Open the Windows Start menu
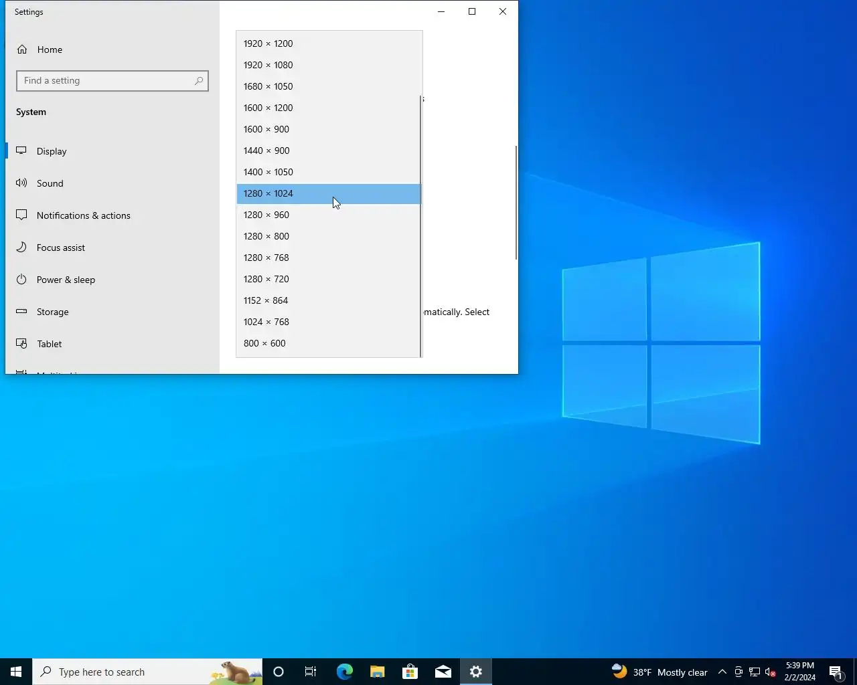The height and width of the screenshot is (685, 857). (16, 672)
